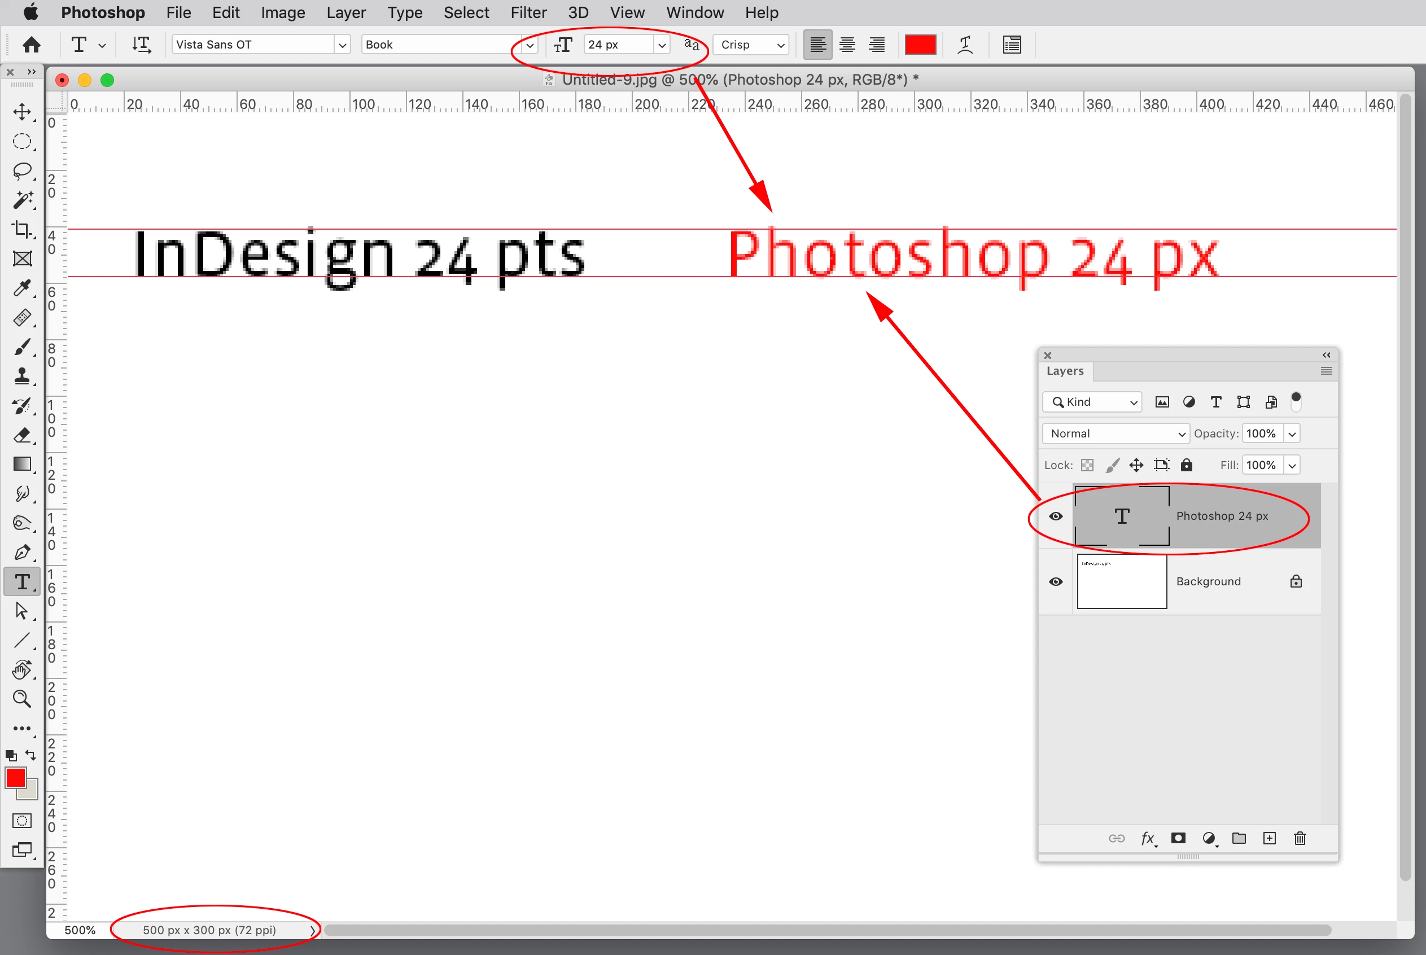Select the Move tool
This screenshot has height=955, width=1426.
[x=23, y=111]
